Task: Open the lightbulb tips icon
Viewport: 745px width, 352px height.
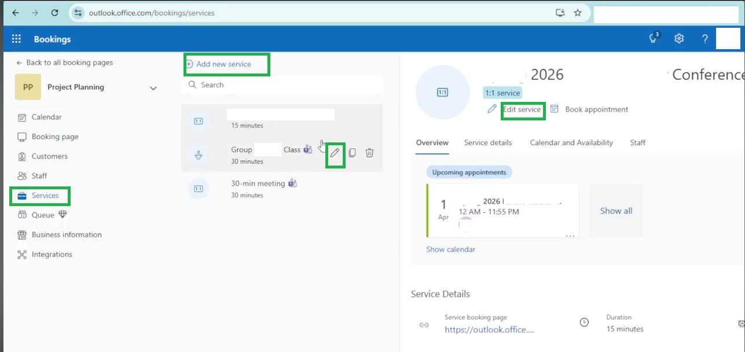Action: coord(654,38)
